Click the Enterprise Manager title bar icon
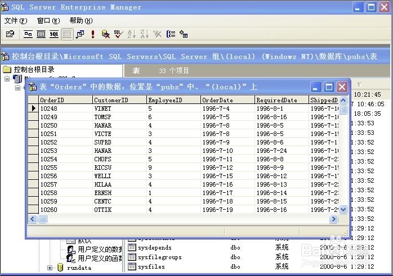This screenshot has width=393, height=276. (x=5, y=7)
